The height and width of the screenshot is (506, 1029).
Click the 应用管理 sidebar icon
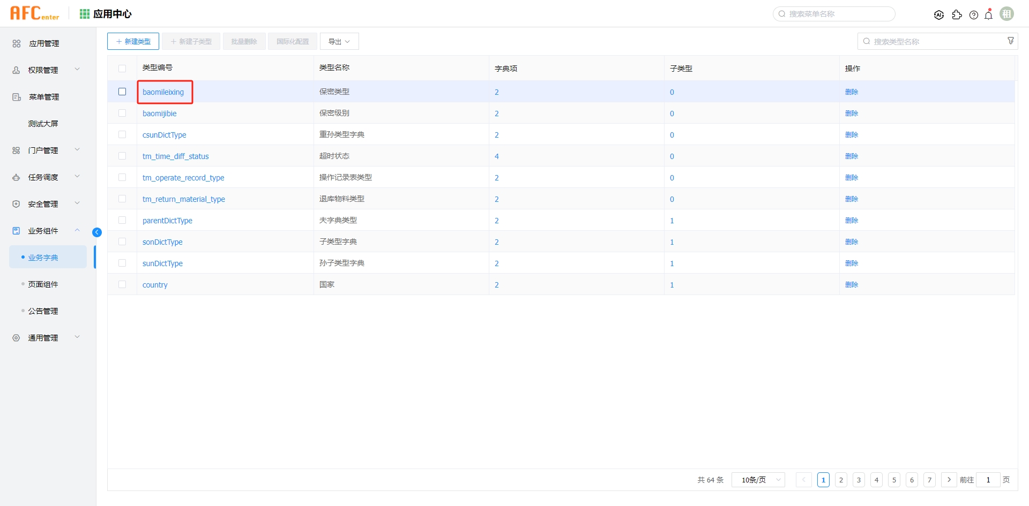(16, 43)
